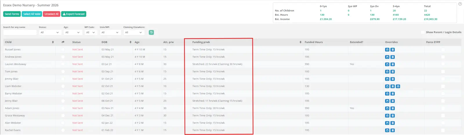464x135 pixels.
Task: Open calculator override for Andrew Jones
Action: [x=392, y=57]
